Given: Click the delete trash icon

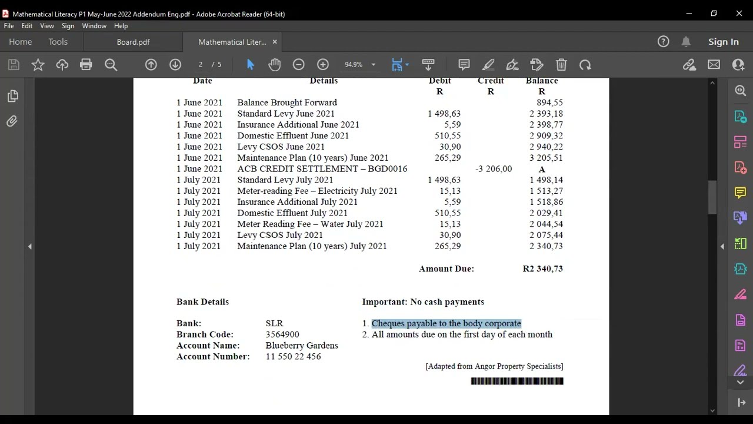Looking at the screenshot, I should (x=561, y=65).
